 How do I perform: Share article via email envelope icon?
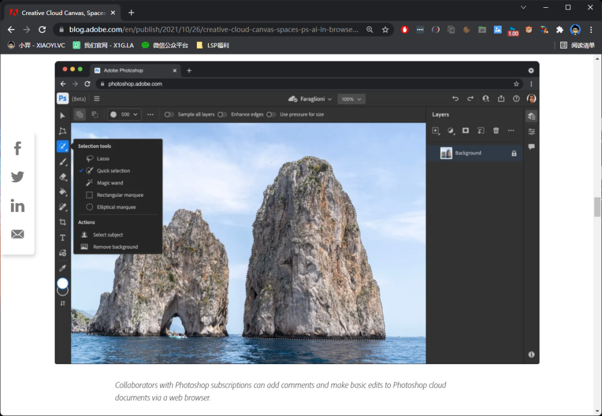click(x=17, y=234)
